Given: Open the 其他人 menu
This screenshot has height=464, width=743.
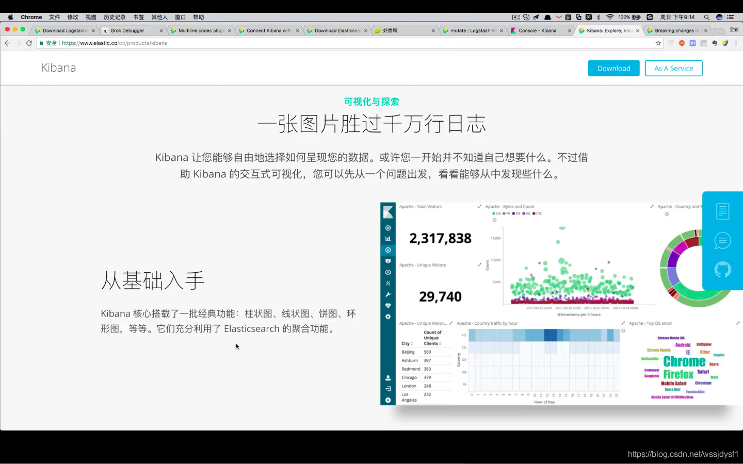Looking at the screenshot, I should 159,17.
